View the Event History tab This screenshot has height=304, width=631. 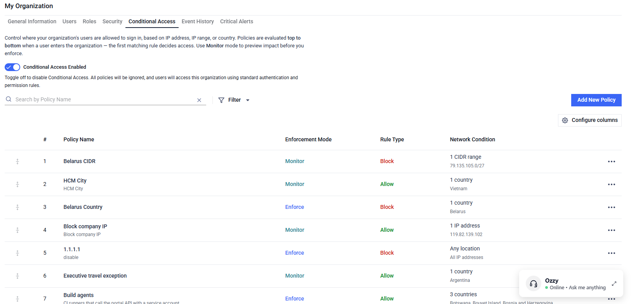pos(198,21)
